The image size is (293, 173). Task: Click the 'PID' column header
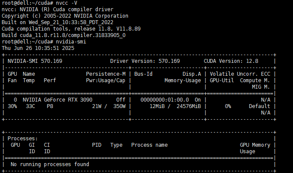97,145
